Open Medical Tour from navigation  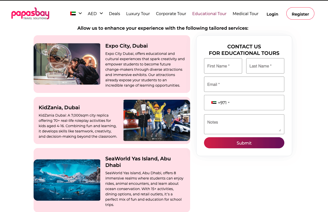pyautogui.click(x=245, y=14)
